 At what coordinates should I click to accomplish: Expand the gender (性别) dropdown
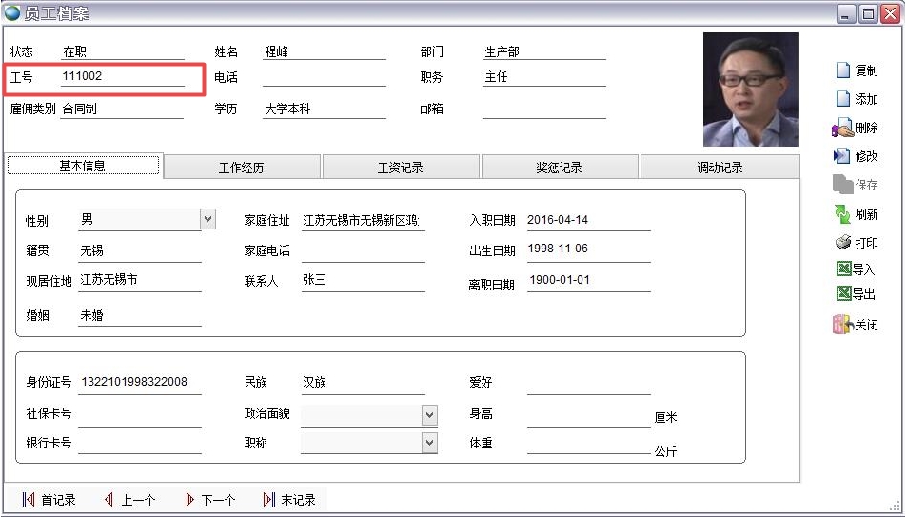(x=208, y=220)
